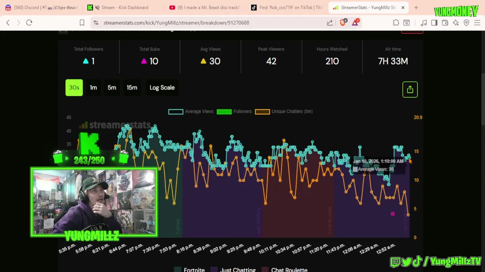This screenshot has width=485, height=272.
Task: Toggle Unique Chatters (5m) series in legend
Action: click(284, 111)
